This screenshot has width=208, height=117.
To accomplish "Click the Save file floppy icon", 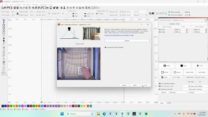I will 8,8.
